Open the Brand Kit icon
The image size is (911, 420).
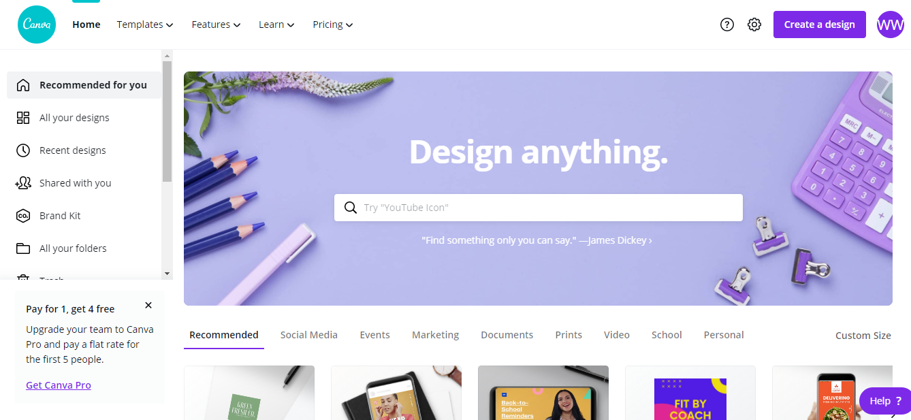[x=23, y=216]
